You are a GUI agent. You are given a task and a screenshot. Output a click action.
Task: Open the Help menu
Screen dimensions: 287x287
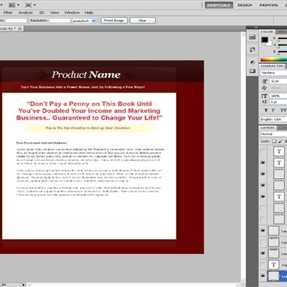tap(89, 13)
